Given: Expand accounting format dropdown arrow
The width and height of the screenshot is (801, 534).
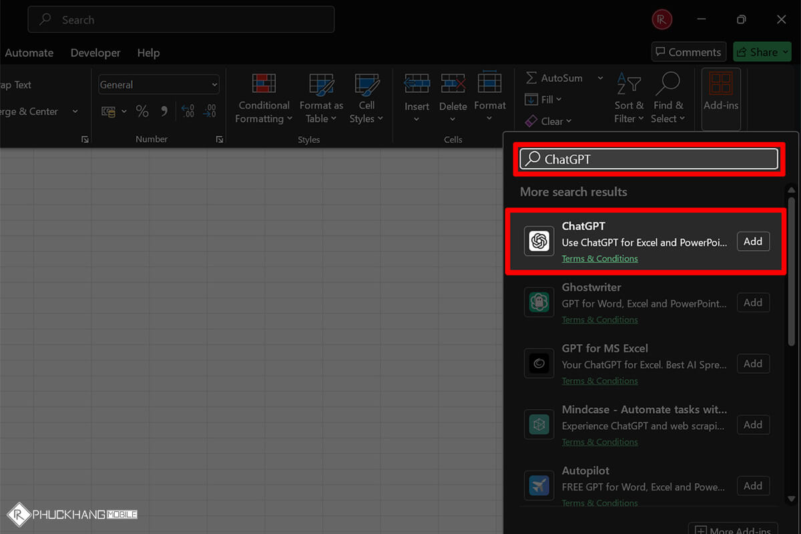Looking at the screenshot, I should (123, 111).
